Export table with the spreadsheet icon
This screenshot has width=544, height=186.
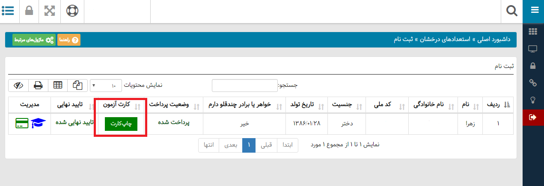point(58,85)
